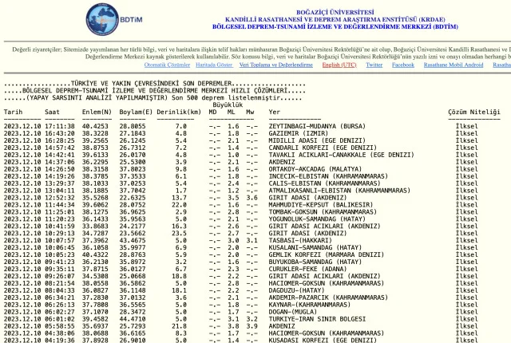Select ZEYTINBAGI-MUDANYA (BURSA) location text
Viewport: 511px width, 343px height.
317,126
